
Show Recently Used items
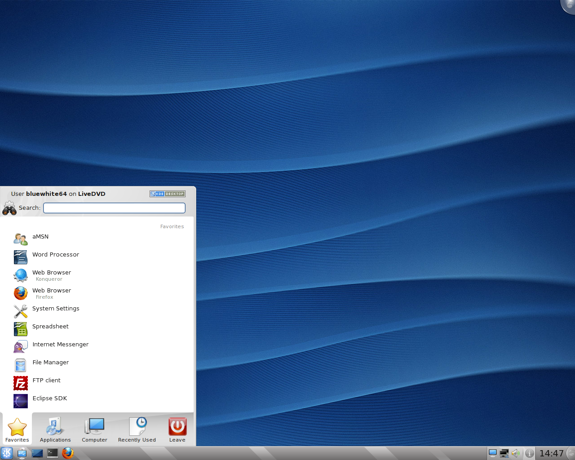(137, 429)
